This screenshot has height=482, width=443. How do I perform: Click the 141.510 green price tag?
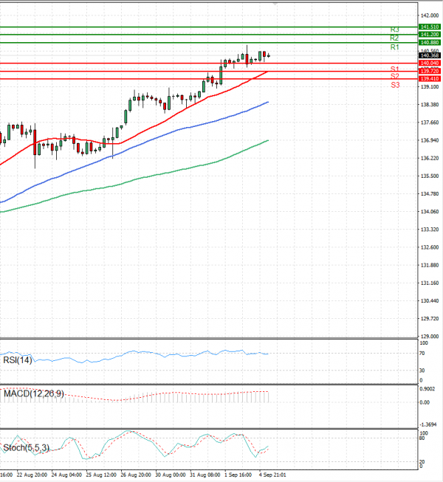(x=430, y=27)
